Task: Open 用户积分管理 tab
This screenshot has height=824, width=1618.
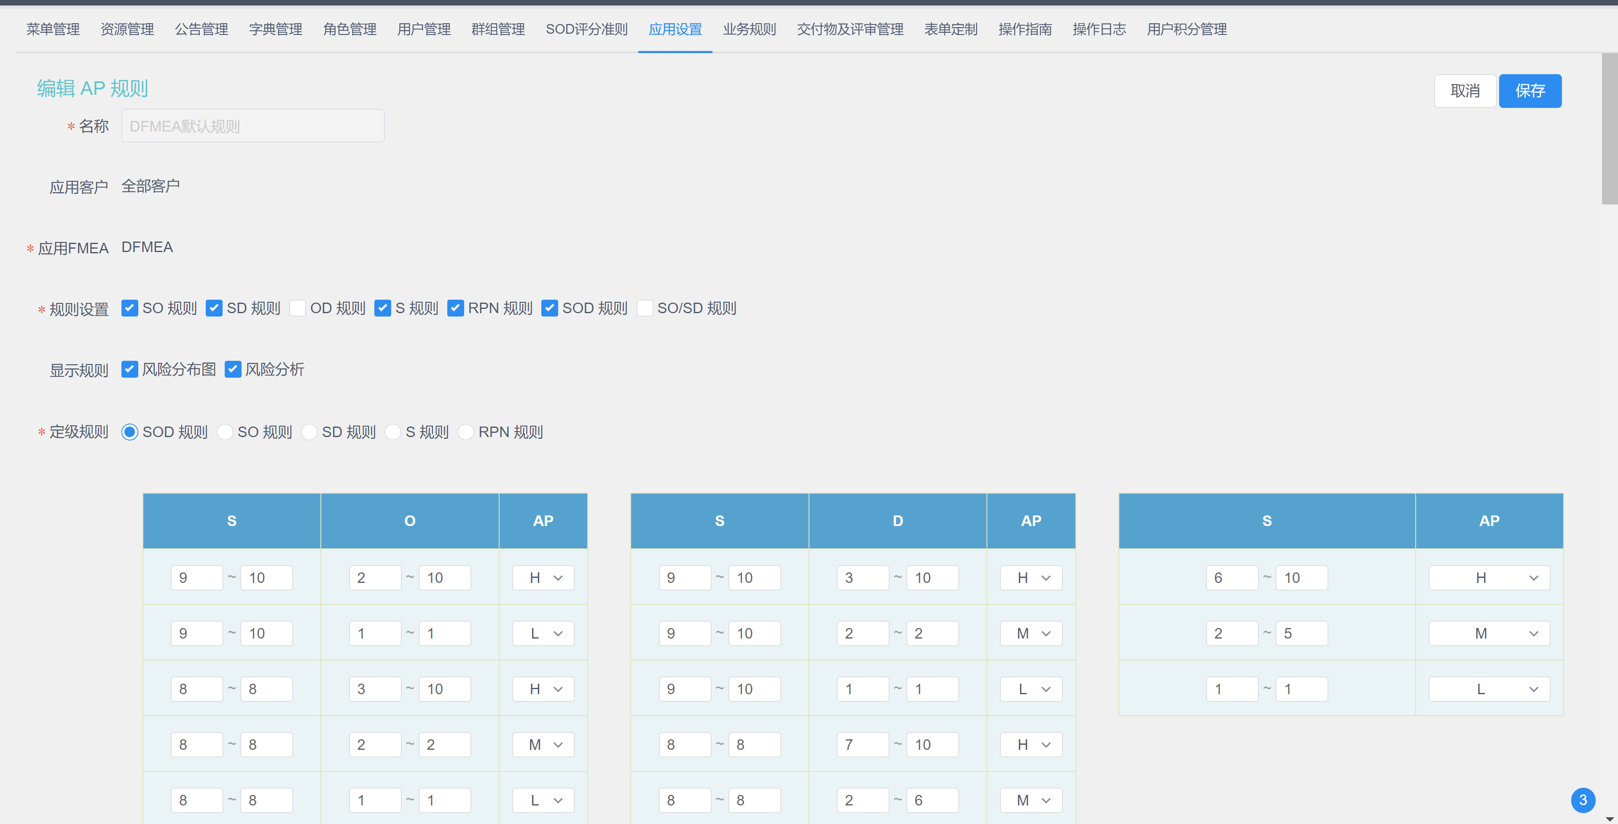Action: tap(1186, 29)
